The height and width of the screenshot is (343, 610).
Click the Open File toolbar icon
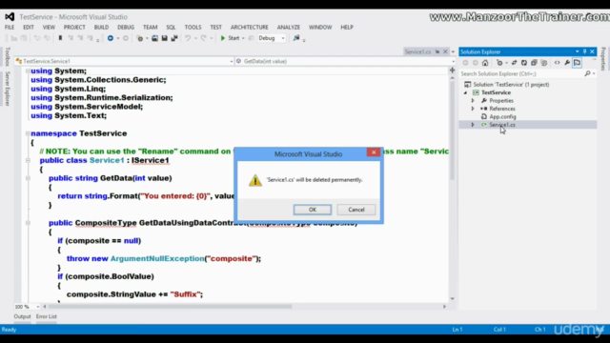tap(154, 38)
